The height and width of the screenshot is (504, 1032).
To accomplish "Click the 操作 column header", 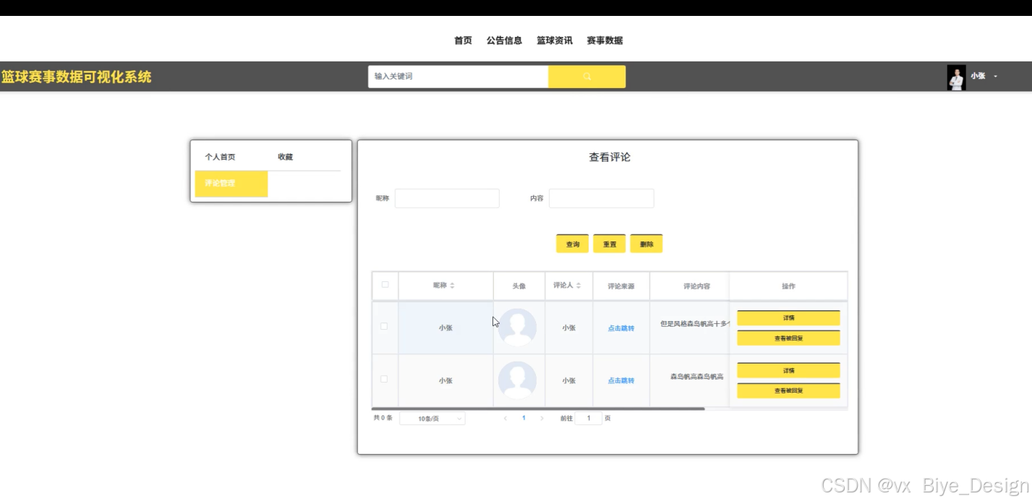I will [788, 286].
